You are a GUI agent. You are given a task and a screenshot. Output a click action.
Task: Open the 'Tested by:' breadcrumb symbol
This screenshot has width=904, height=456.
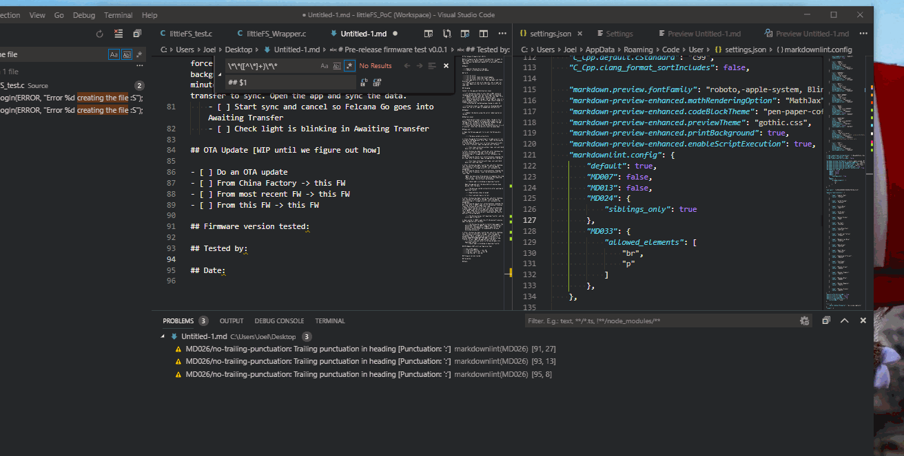click(x=482, y=50)
